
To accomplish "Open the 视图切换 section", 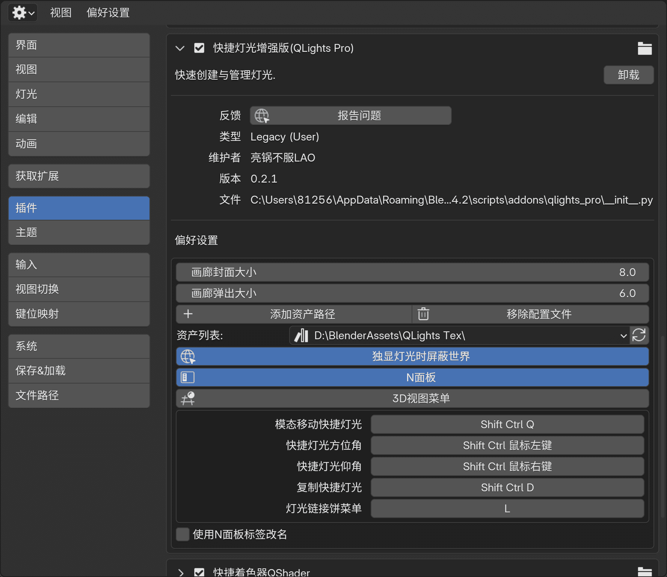I will 79,289.
